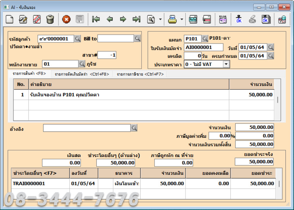Image resolution: width=294 pixels, height=210 pixels.
Task: Click the item list vertical scrollbar
Action: click(277, 100)
